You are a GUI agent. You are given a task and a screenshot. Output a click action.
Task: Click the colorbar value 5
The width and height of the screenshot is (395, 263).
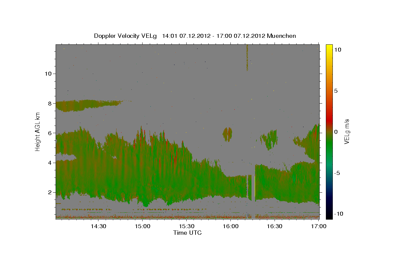coord(336,91)
